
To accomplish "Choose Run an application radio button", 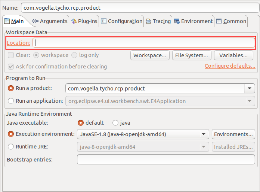I will click(11, 101).
